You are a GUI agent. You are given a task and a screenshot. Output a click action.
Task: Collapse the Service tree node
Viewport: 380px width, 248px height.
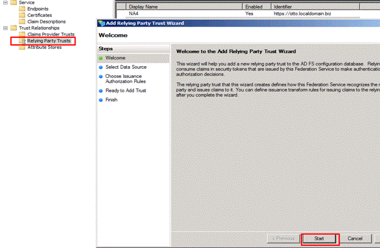coord(5,3)
